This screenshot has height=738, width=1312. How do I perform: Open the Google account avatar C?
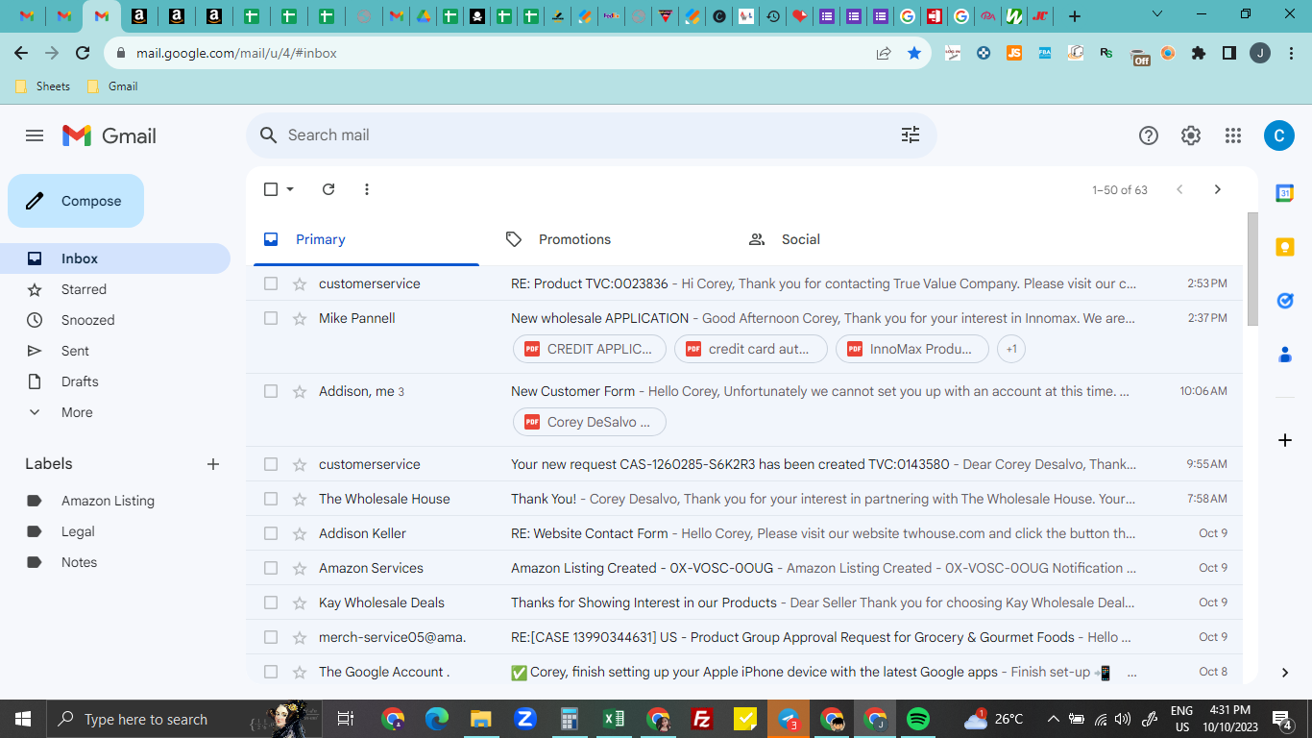coord(1278,135)
